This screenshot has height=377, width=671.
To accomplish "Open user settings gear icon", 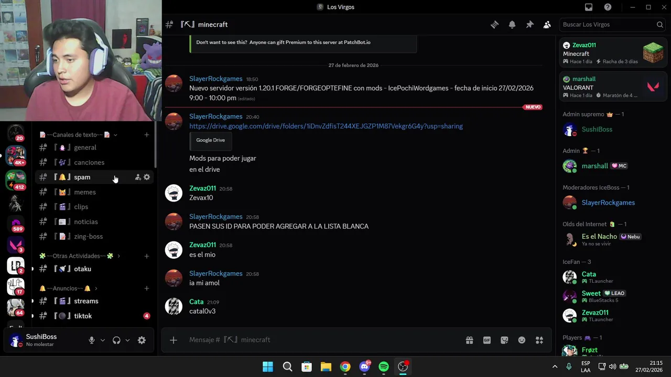I will tap(142, 340).
